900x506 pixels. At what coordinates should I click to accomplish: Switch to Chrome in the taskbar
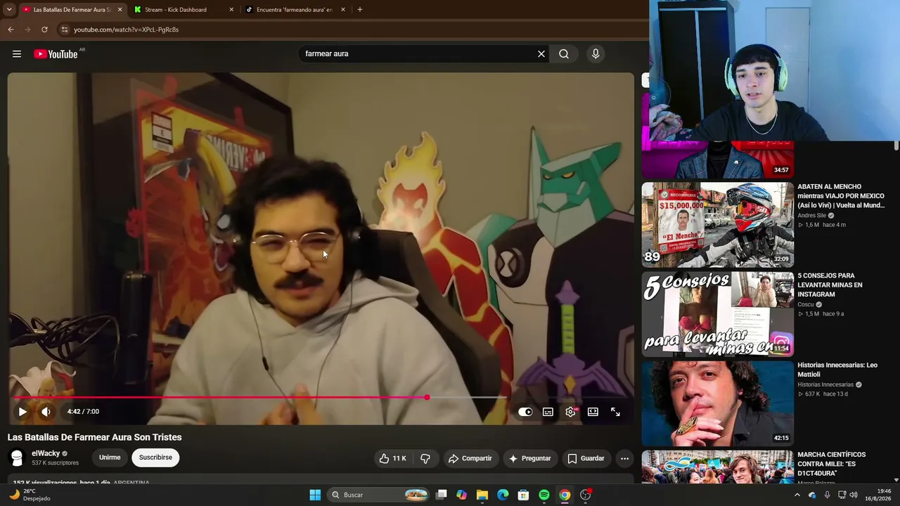[x=565, y=495]
